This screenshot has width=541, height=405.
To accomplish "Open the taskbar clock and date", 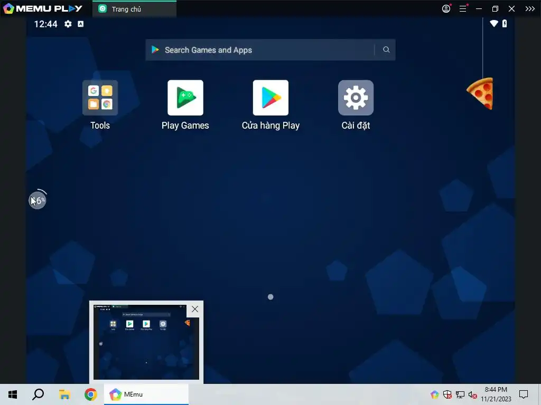I will pyautogui.click(x=496, y=394).
